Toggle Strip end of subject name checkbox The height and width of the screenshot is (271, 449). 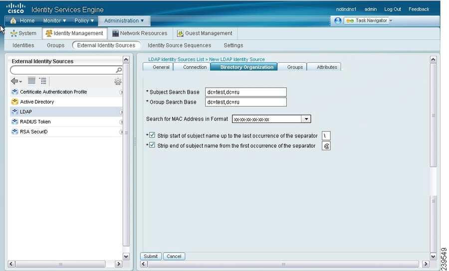click(x=152, y=145)
